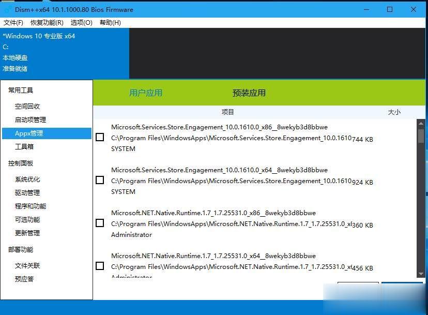
Task: Open 更新管理 in the sidebar
Action: (27, 233)
